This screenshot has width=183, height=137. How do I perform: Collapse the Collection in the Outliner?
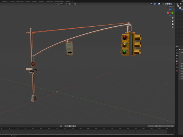coord(178,8)
